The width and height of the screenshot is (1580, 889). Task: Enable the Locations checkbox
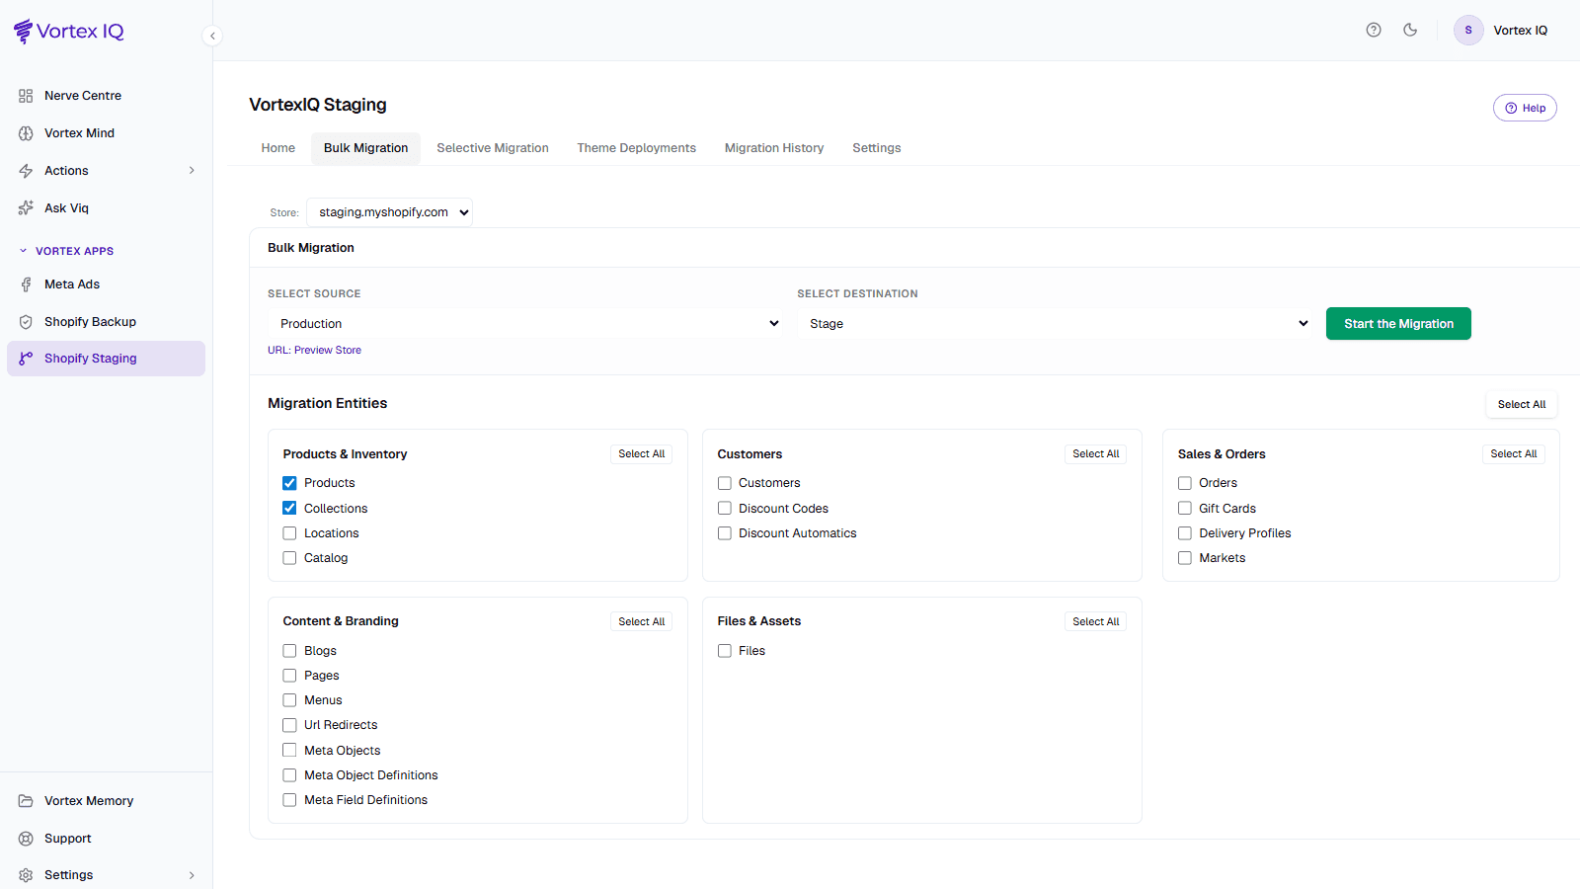coord(289,533)
